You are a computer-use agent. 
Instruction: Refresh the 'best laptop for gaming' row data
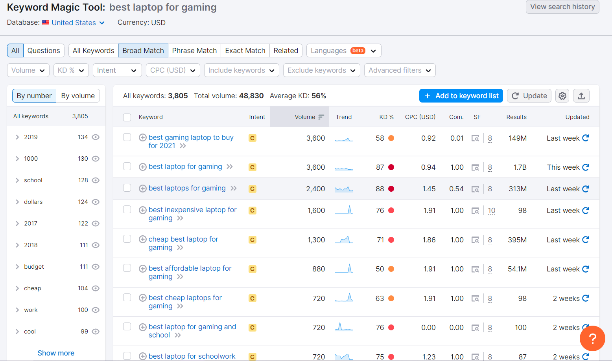point(586,167)
